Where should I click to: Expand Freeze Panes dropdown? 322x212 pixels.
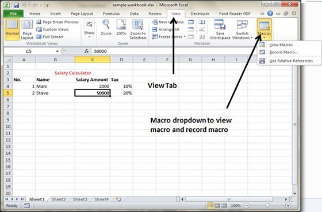[x=169, y=37]
